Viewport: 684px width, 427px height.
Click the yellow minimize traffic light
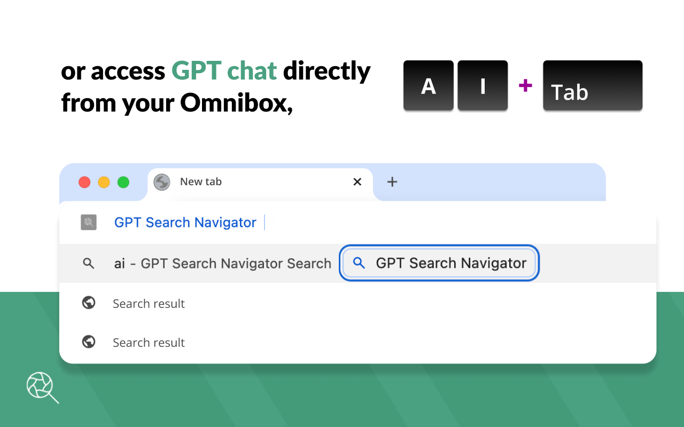coord(104,182)
